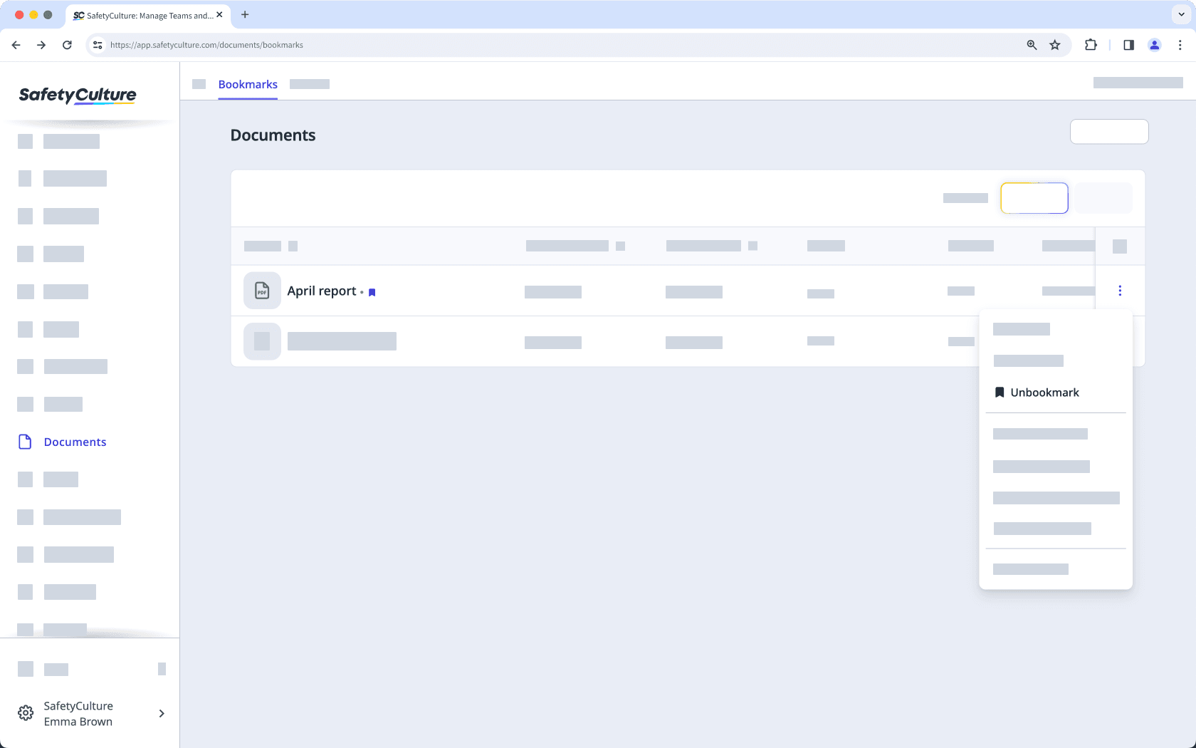Open the three-dot menu on April report row

pyautogui.click(x=1120, y=291)
